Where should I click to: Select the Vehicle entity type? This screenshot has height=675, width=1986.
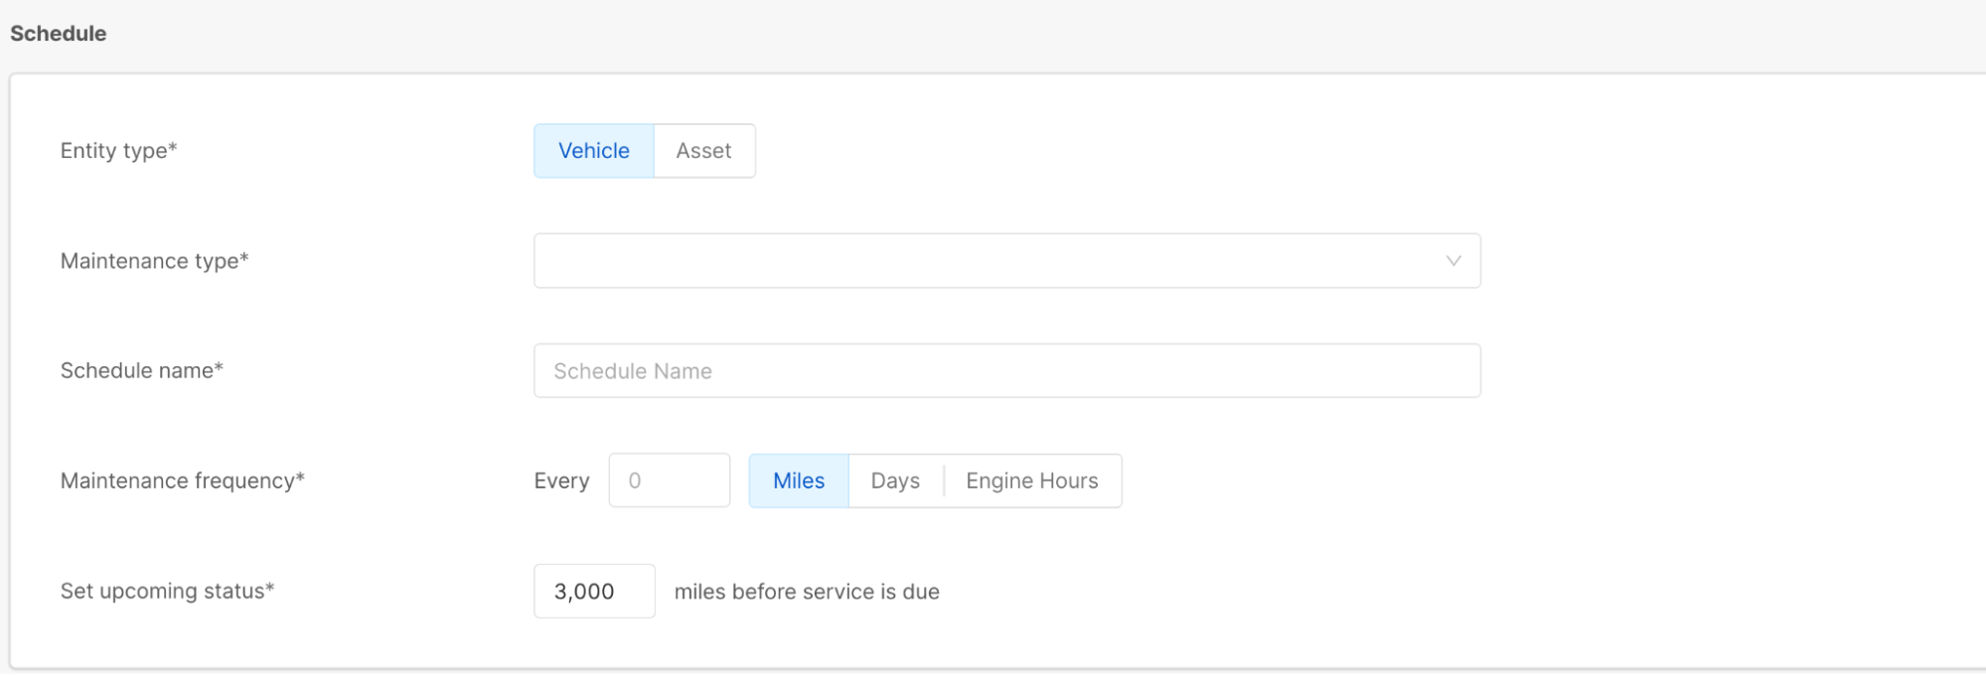(594, 151)
